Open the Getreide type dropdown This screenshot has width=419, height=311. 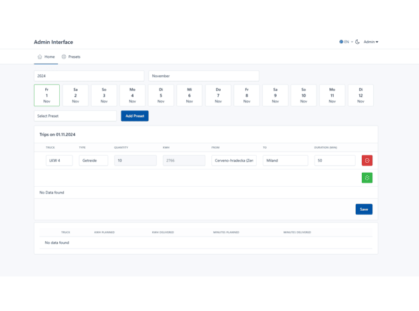[x=94, y=160]
